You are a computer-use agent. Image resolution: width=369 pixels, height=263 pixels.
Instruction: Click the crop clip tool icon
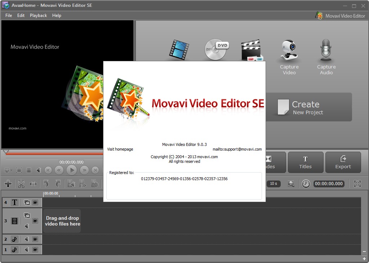[x=33, y=184]
